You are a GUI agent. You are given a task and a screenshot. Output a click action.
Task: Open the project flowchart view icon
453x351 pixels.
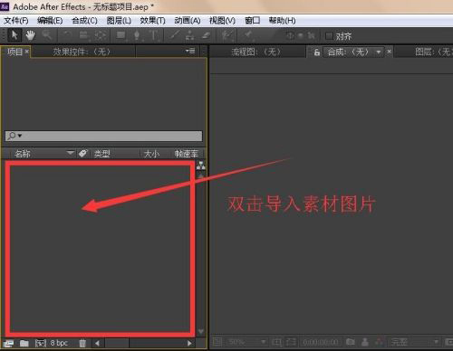[x=201, y=166]
